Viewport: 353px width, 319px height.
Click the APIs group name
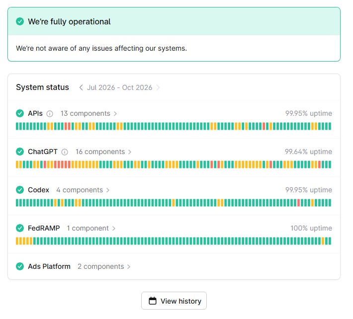35,113
